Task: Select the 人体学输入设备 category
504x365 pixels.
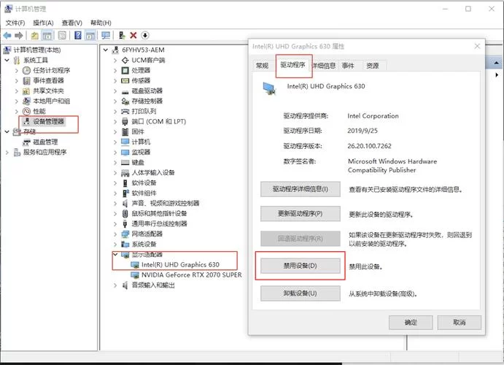Action: (153, 173)
